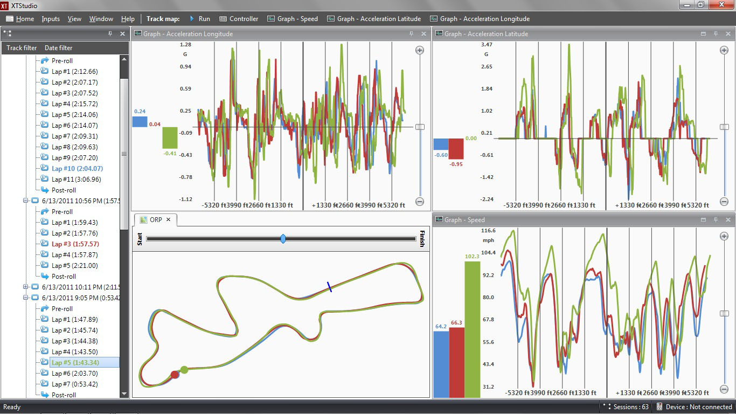Zoom out on the Speed graph
The image size is (736, 414).
[x=724, y=388]
